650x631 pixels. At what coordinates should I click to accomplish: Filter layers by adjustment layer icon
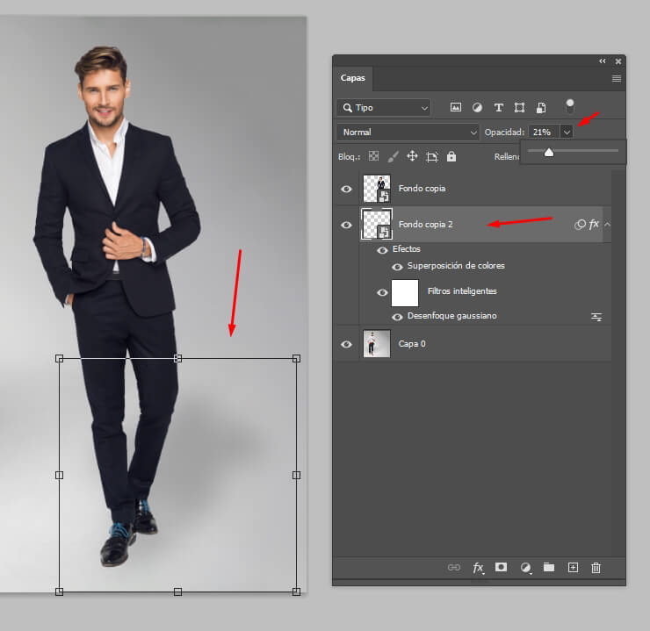[x=477, y=108]
